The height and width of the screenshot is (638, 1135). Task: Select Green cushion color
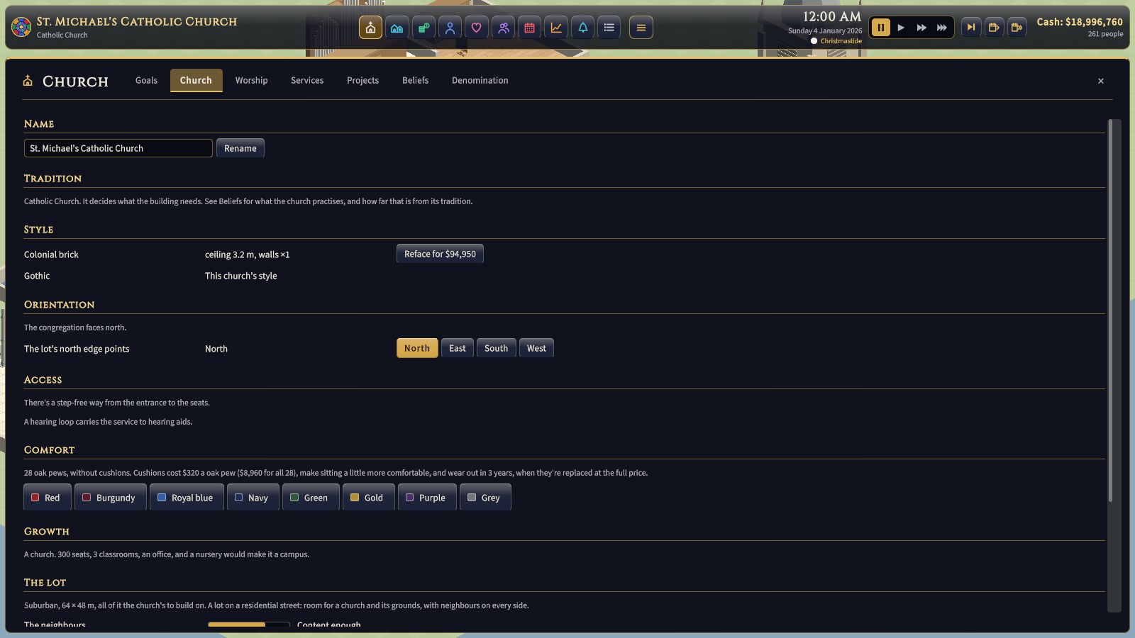311,498
